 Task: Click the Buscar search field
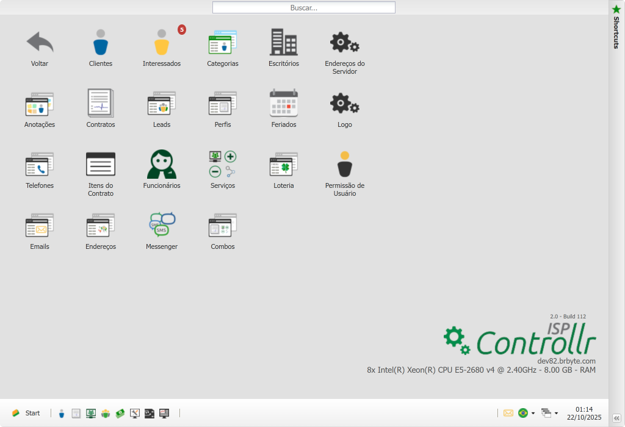click(x=304, y=8)
